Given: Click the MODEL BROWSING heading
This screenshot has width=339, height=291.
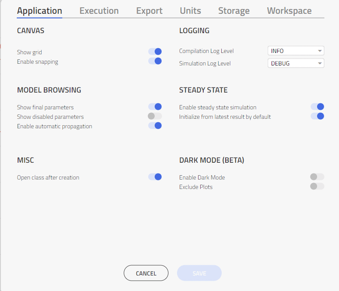Looking at the screenshot, I should (49, 90).
